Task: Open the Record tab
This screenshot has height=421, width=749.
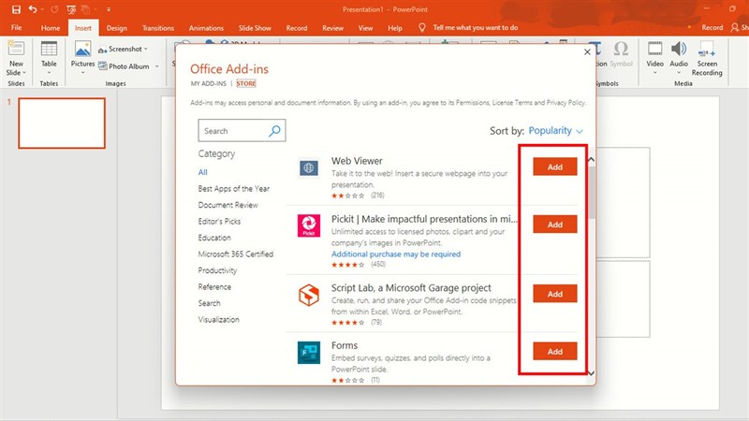Action: [297, 28]
